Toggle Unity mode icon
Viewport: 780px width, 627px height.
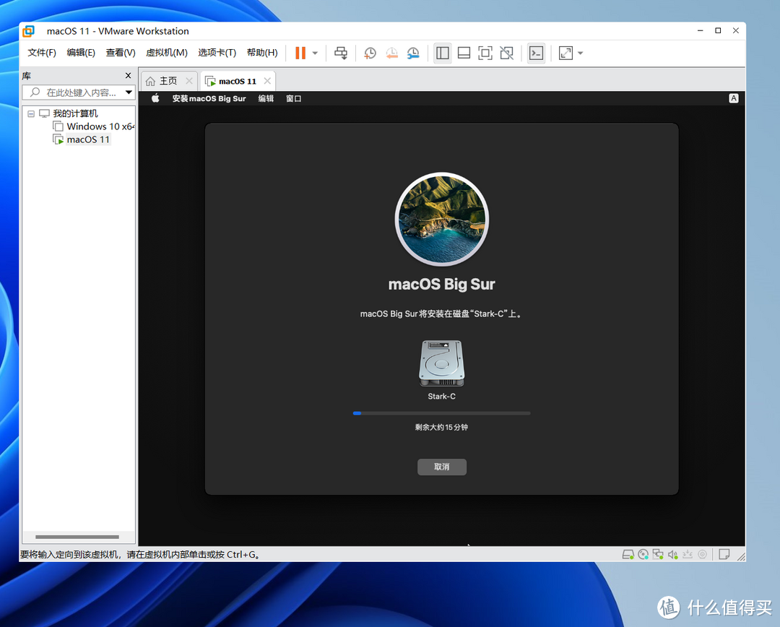pyautogui.click(x=506, y=53)
